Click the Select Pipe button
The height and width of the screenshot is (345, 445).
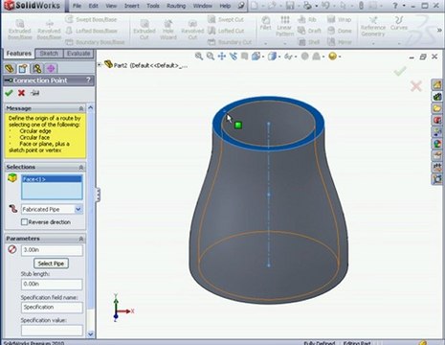pyautogui.click(x=51, y=264)
